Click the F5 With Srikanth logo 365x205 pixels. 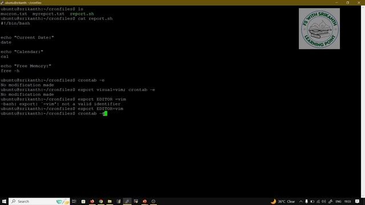tap(319, 28)
